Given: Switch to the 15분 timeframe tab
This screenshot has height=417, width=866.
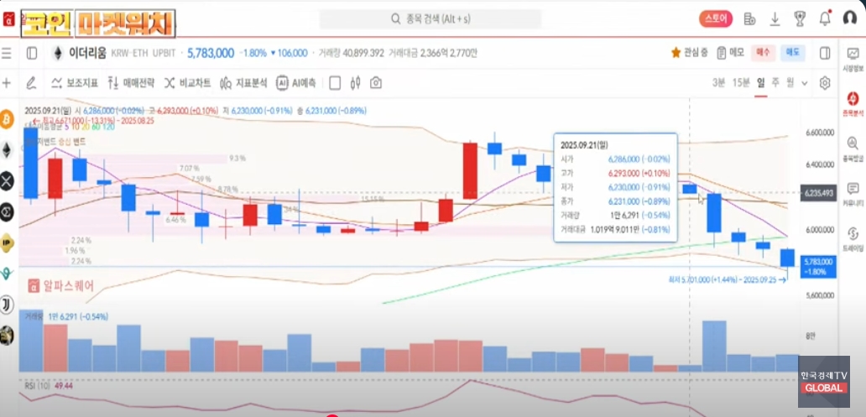Looking at the screenshot, I should pos(740,83).
